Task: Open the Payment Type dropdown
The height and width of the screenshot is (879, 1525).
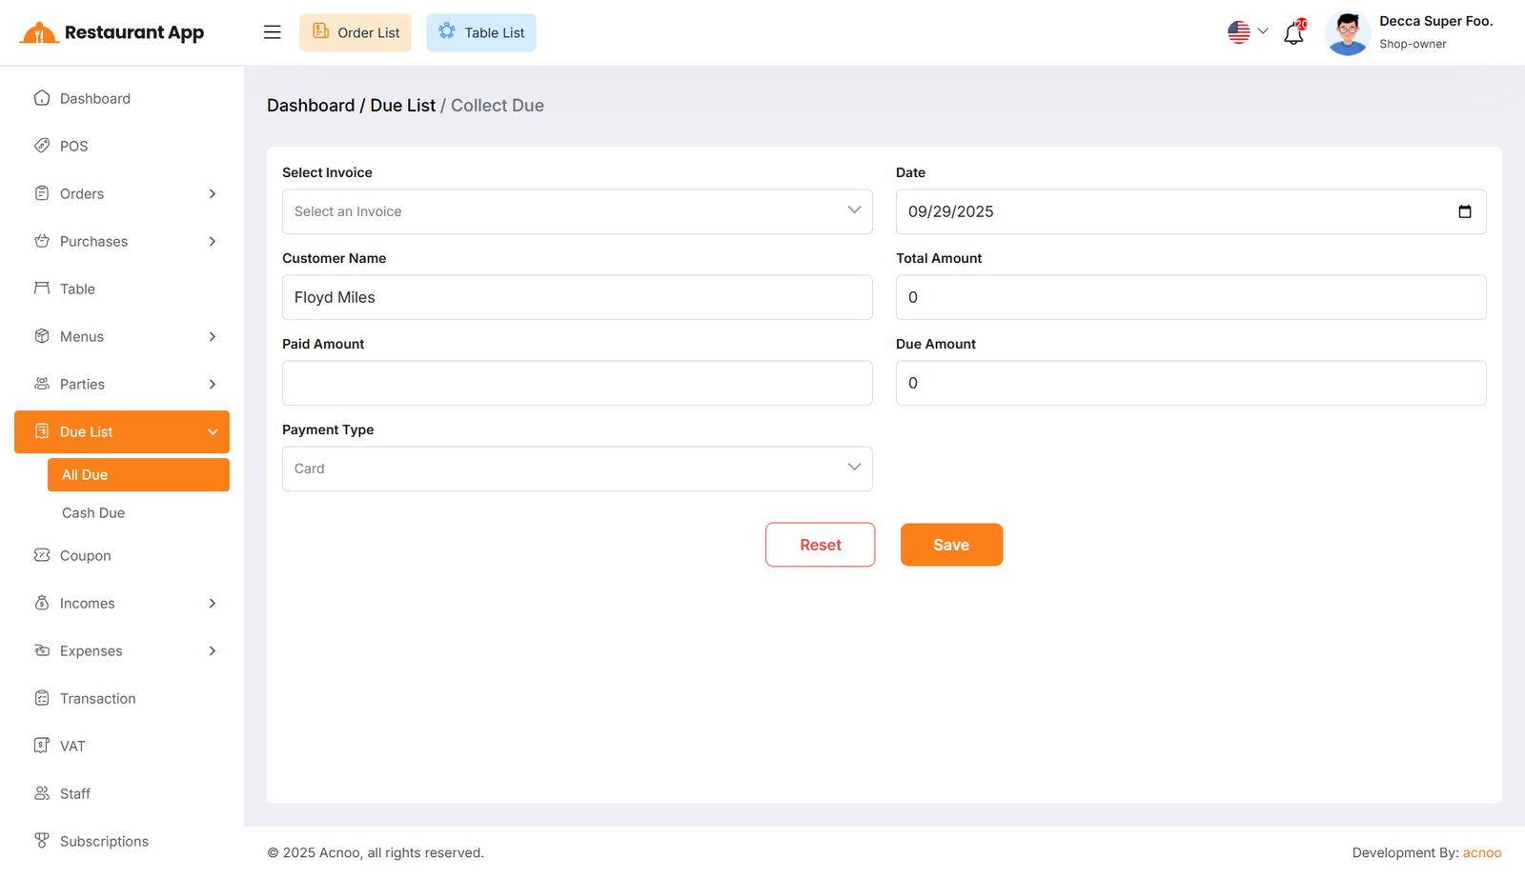Action: 577,469
